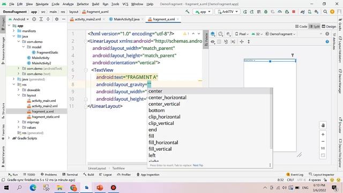Toggle View Options eye icon
Viewport: 343px width, 193px height.
(x=213, y=42)
